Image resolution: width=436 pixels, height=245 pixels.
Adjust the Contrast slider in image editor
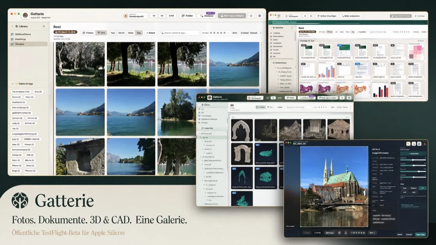(x=413, y=166)
